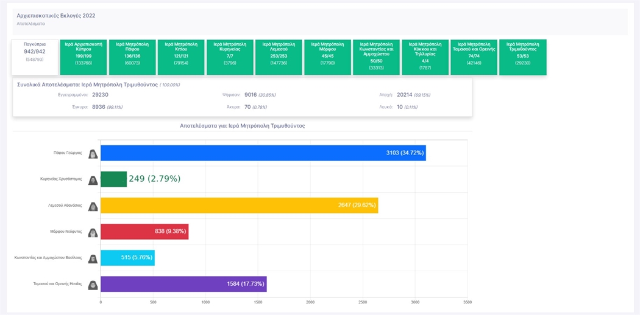The width and height of the screenshot is (640, 315).
Task: Click the blue 3103 votes bar
Action: [x=262, y=153]
